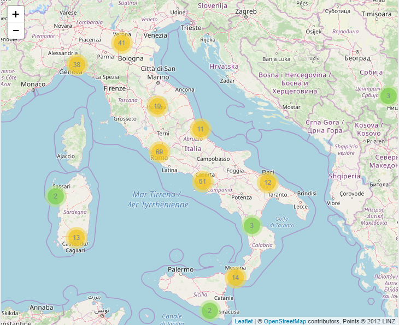
Task: Click the Trieste city label
Action: coord(191,28)
